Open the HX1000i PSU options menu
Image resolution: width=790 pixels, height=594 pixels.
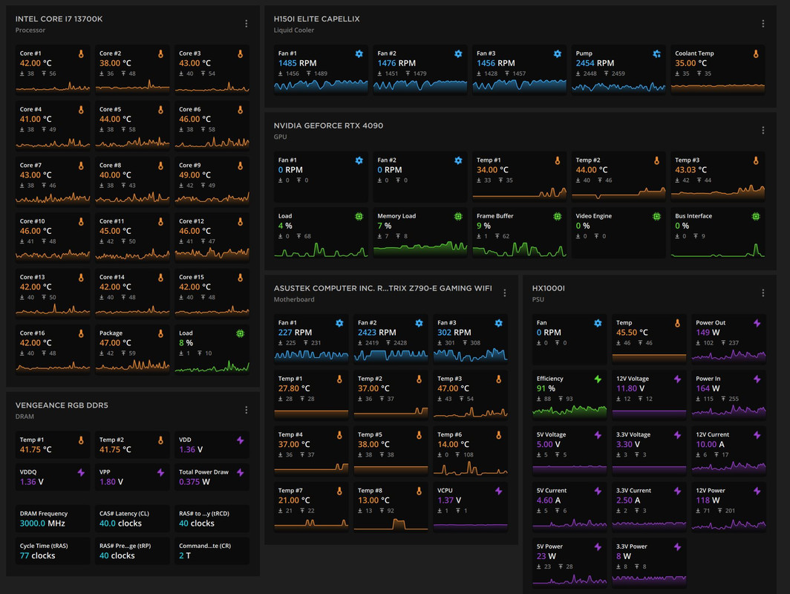[x=763, y=293]
